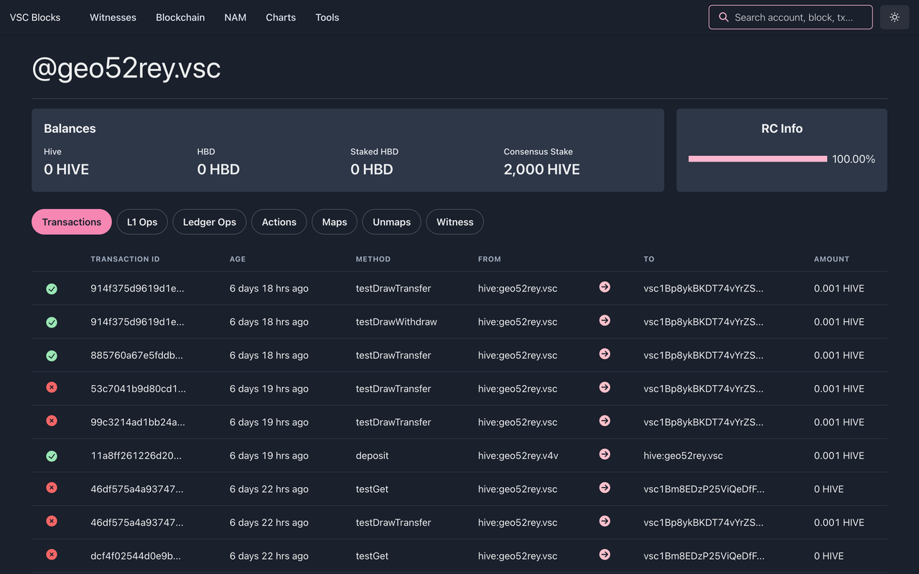Switch to the Ledger Ops tab
This screenshot has width=919, height=574.
(210, 222)
